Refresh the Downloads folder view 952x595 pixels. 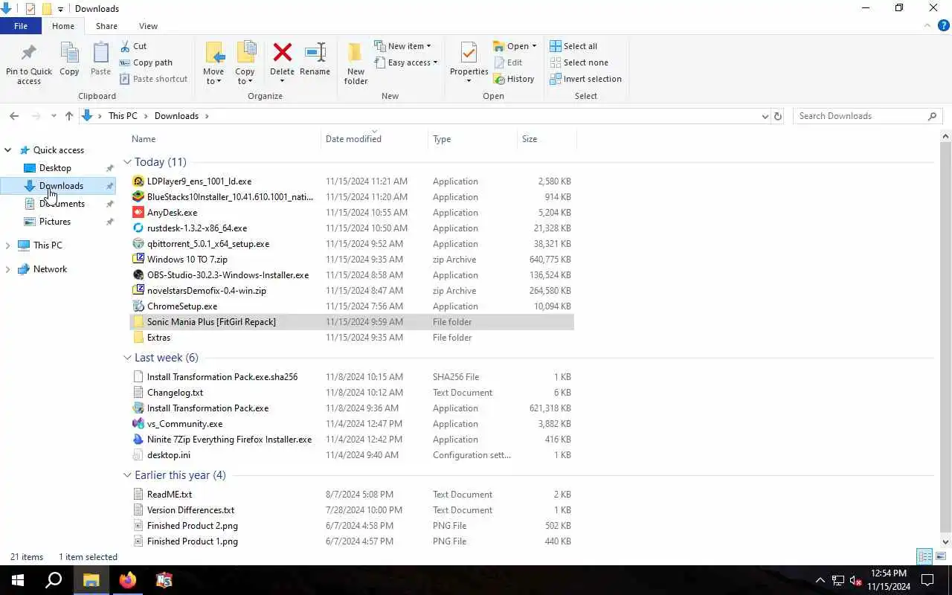click(778, 116)
